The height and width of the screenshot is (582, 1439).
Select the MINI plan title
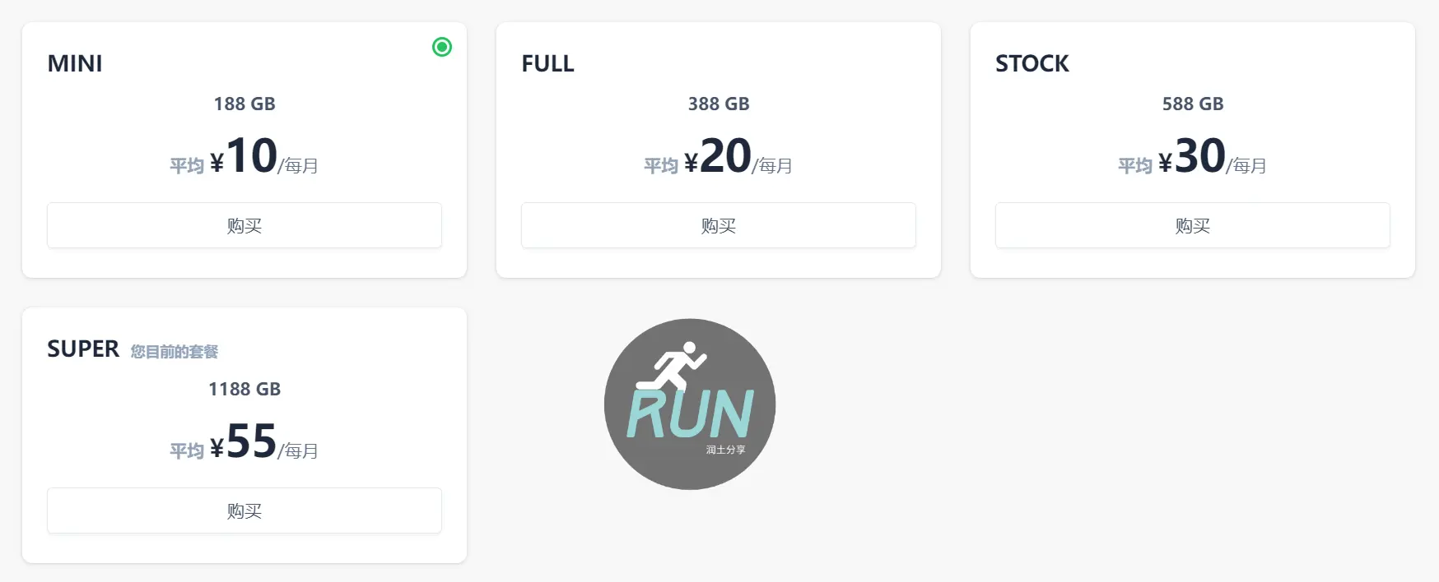tap(75, 63)
